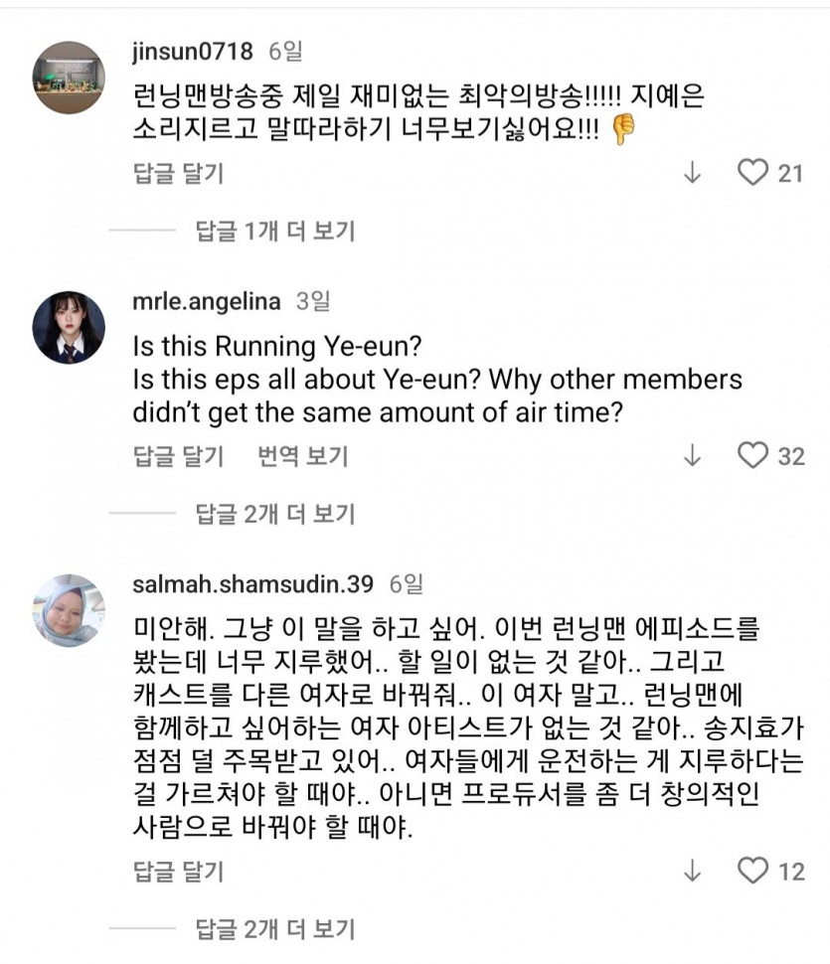Open salmah.shamsudin.39's profile avatar
The width and height of the screenshot is (830, 964).
point(69,610)
